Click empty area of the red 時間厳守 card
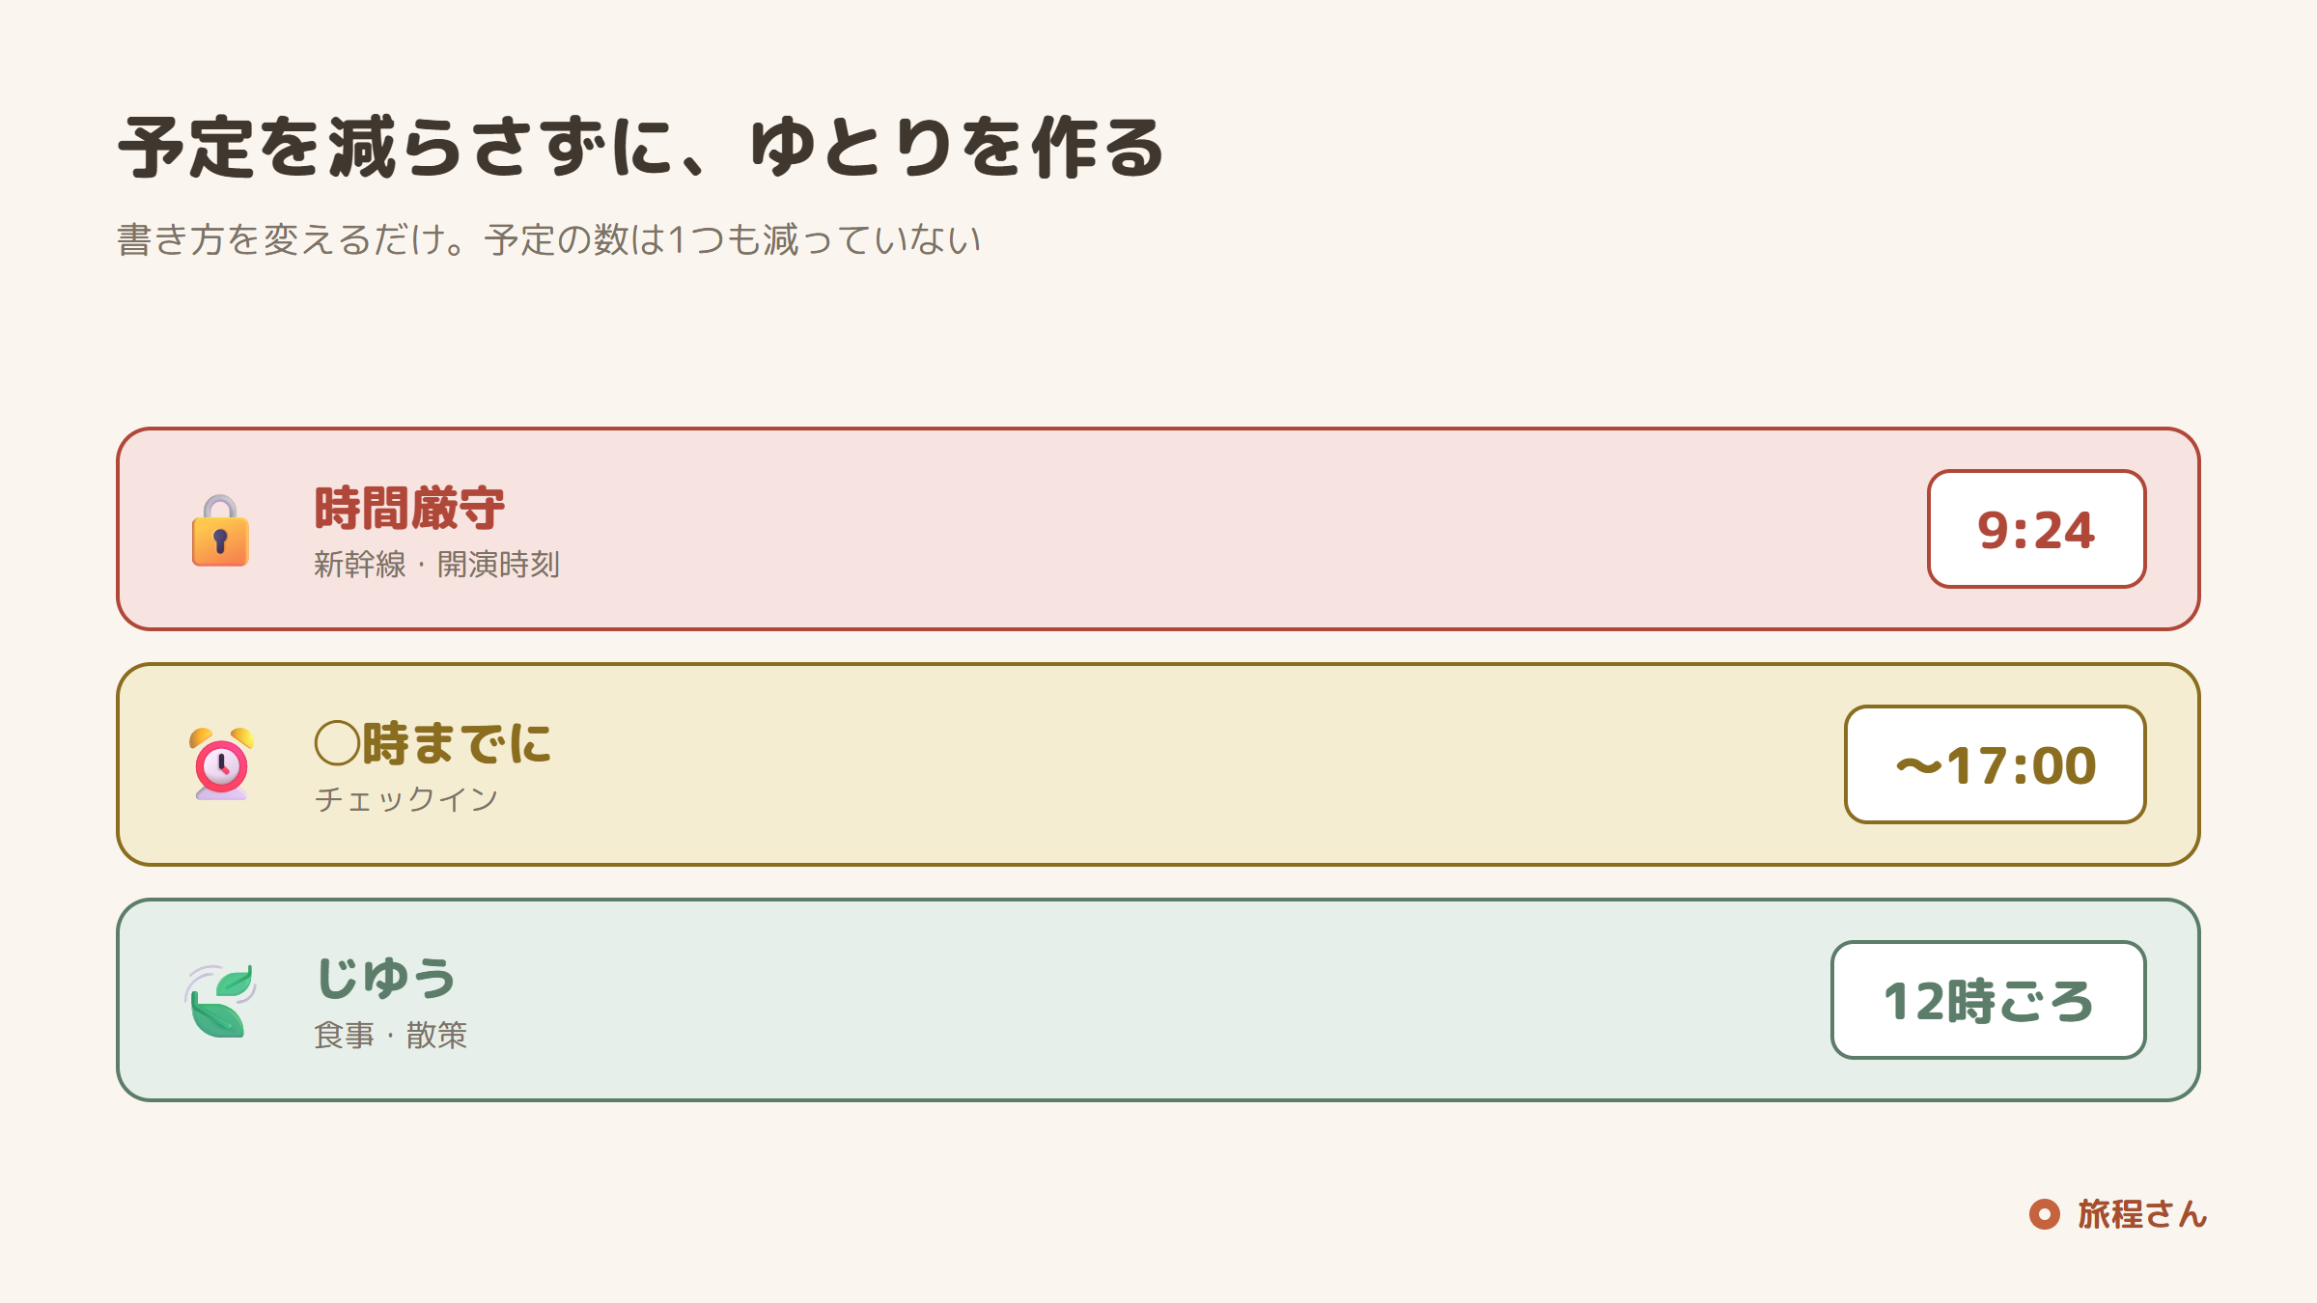Image resolution: width=2317 pixels, height=1303 pixels. (1158, 529)
